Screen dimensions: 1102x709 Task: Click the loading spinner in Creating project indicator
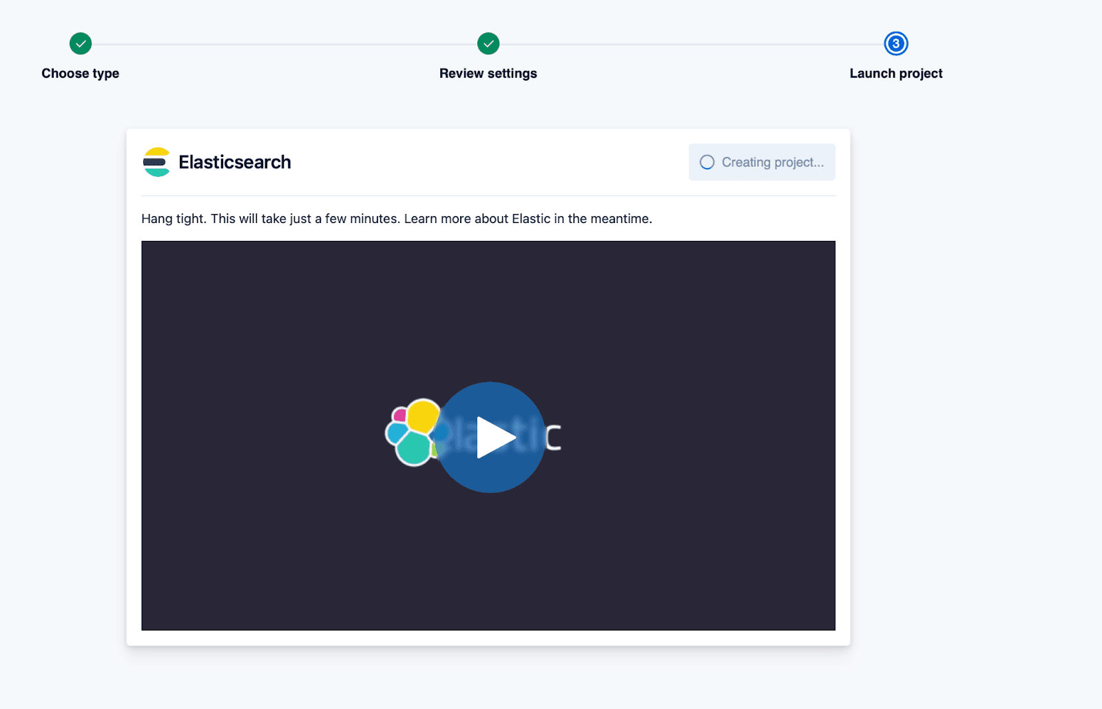[x=707, y=162]
